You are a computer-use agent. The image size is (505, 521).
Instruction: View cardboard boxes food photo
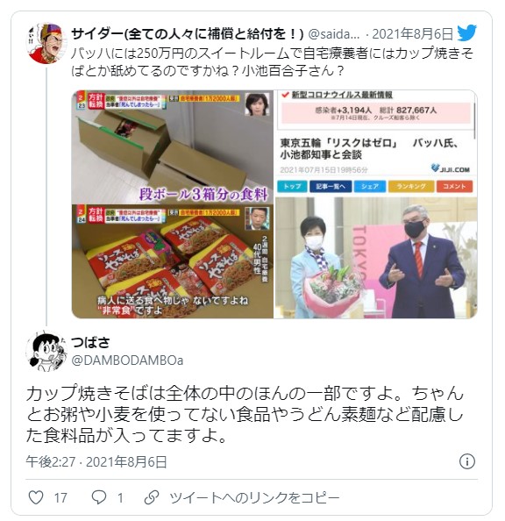pyautogui.click(x=173, y=146)
